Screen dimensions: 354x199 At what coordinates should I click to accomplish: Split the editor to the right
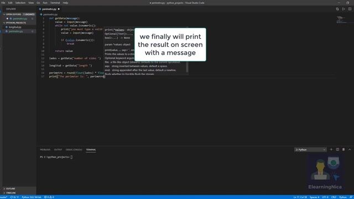coord(350,9)
